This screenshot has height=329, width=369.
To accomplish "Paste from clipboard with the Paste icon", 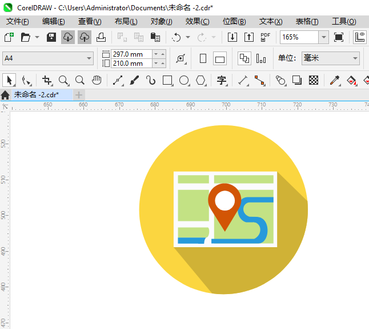I will pyautogui.click(x=155, y=37).
